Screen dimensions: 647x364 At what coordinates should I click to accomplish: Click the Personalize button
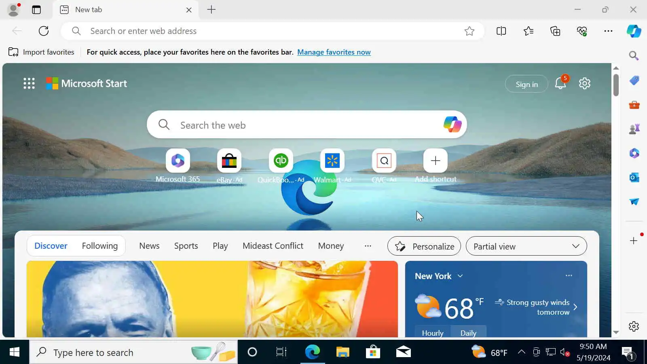424,246
